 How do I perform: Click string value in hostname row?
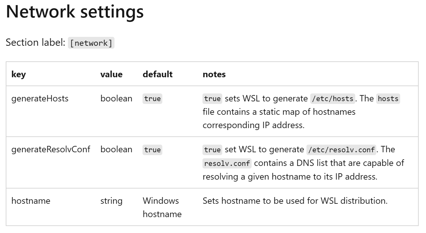pyautogui.click(x=111, y=201)
